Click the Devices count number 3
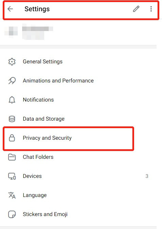This screenshot has height=229, width=162. coord(147,176)
